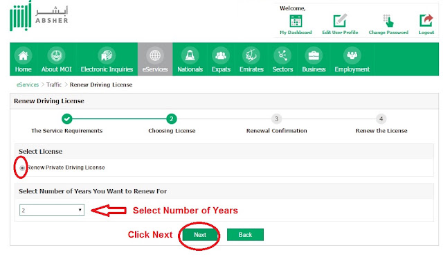Click the Edit User Profile pencil icon
This screenshot has height=257, width=443.
click(x=340, y=21)
